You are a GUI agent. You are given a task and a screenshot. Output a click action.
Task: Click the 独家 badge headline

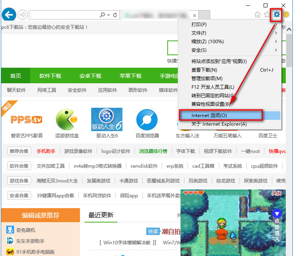pyautogui.click(x=152, y=231)
